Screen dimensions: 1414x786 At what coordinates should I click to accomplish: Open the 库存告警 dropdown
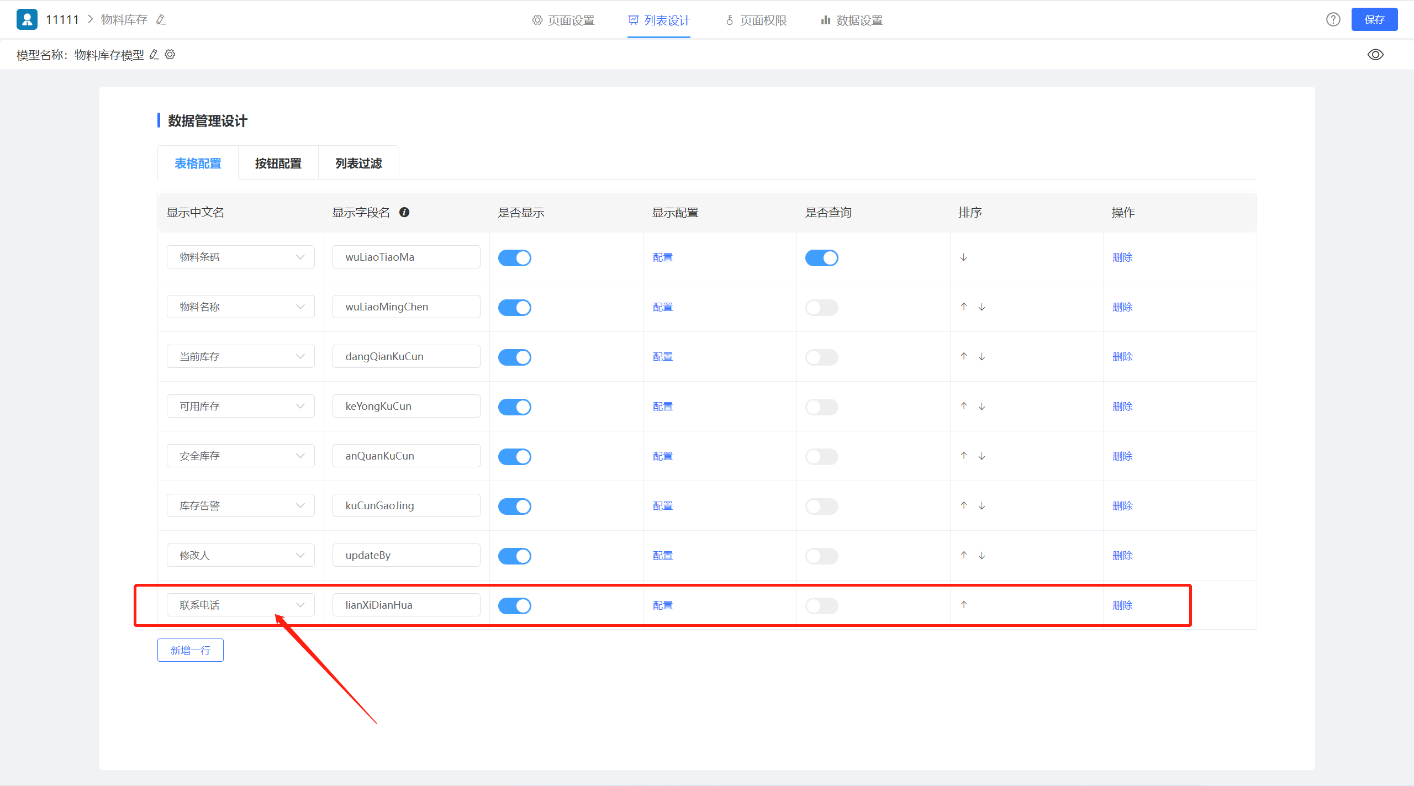click(241, 505)
